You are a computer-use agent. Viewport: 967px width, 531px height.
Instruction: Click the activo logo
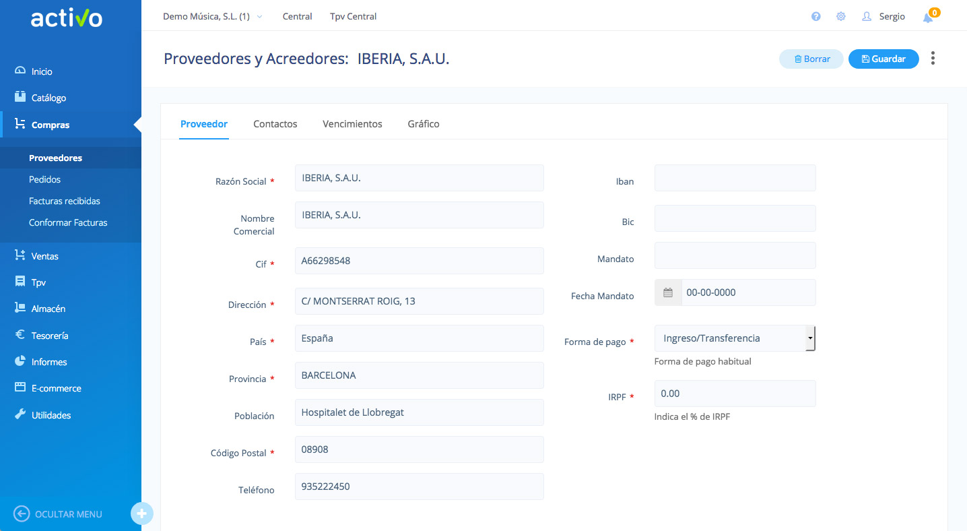67,18
